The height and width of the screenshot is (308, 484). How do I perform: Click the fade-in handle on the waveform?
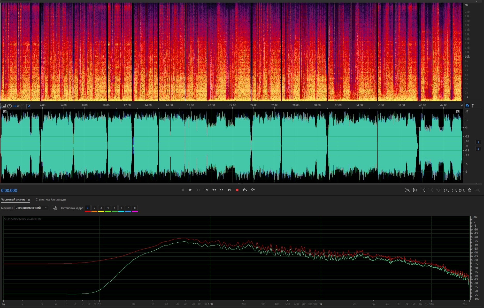(5, 111)
